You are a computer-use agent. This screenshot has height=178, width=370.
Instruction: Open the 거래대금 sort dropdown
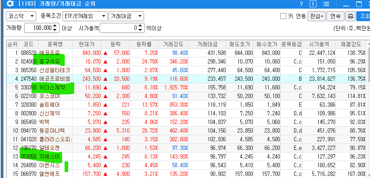point(126,16)
